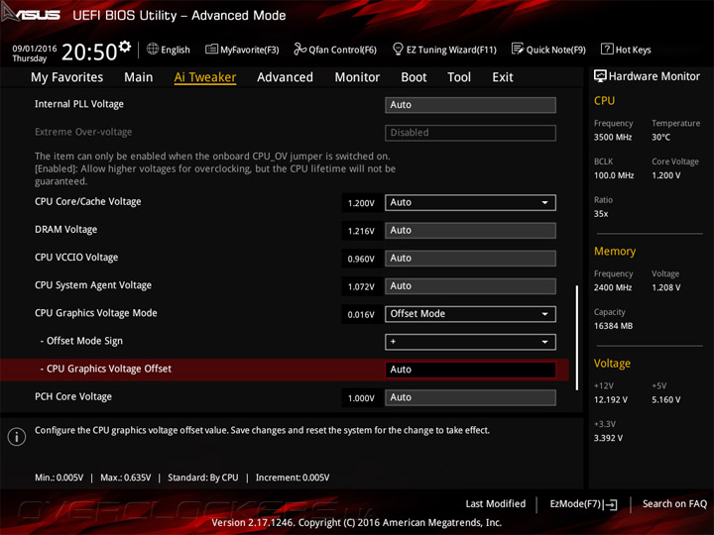This screenshot has height=535, width=714.
Task: Click the clock time 20:50
Action: (89, 52)
